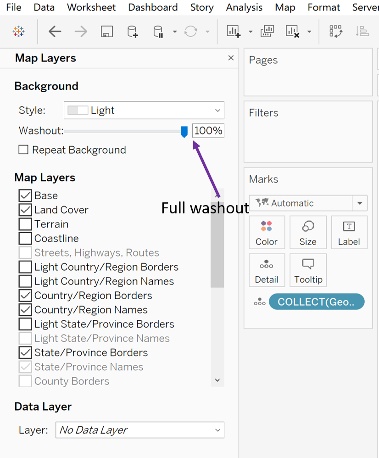Click the New worksheet toolbar icon
This screenshot has height=458, width=379.
coord(234,31)
